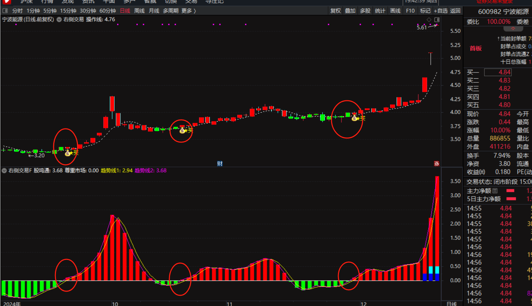Toggle the left sidebar panel icon
Image resolution: width=532 pixels, height=306 pixels.
coord(5,11)
